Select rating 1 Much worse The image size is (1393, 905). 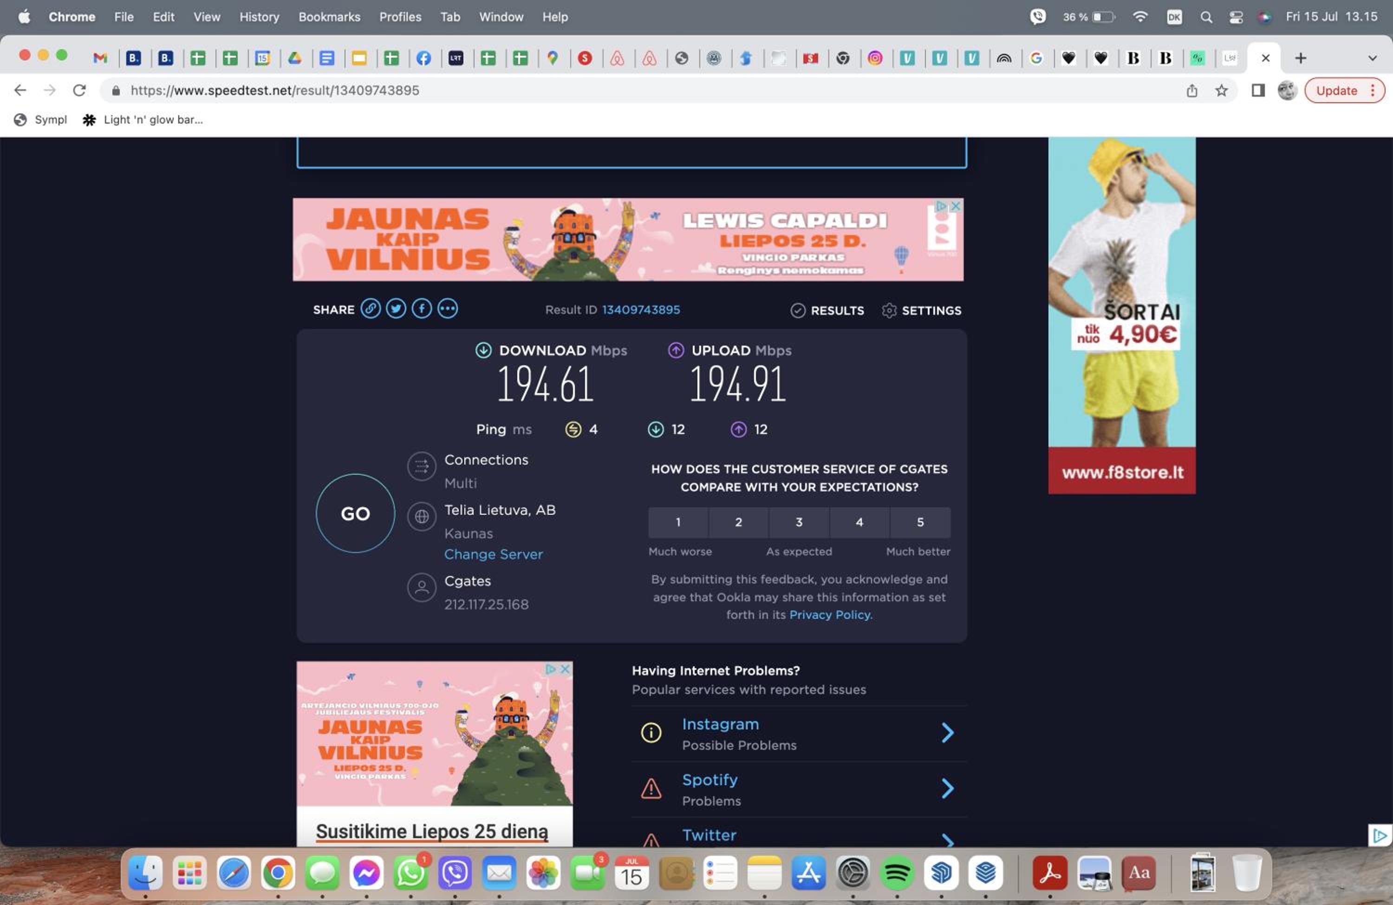click(678, 522)
